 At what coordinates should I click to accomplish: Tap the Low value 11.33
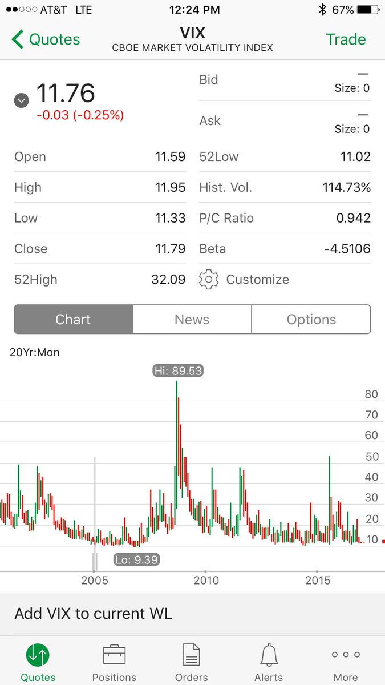[170, 218]
